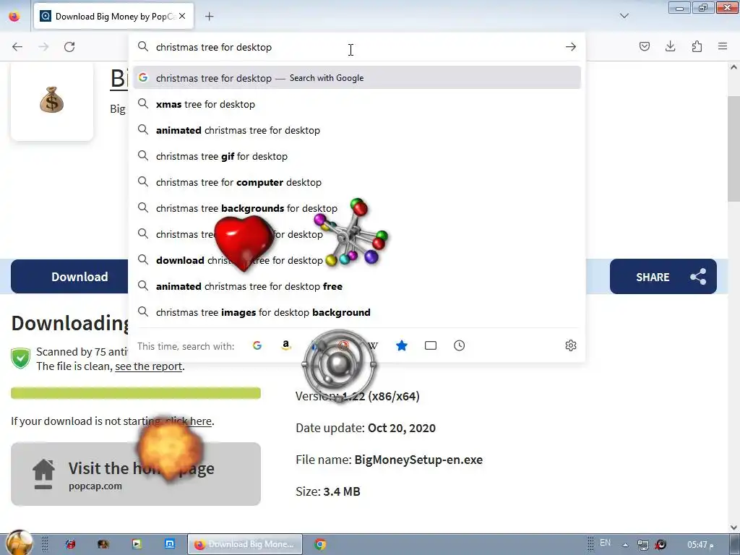740x555 pixels.
Task: Open the Pocket save icon in toolbar
Action: click(644, 46)
